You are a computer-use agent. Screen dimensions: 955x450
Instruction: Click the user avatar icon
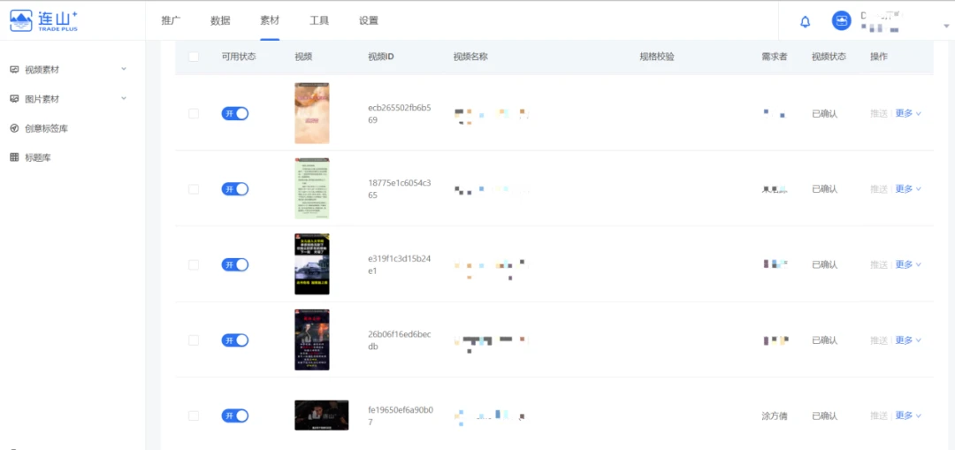[842, 21]
